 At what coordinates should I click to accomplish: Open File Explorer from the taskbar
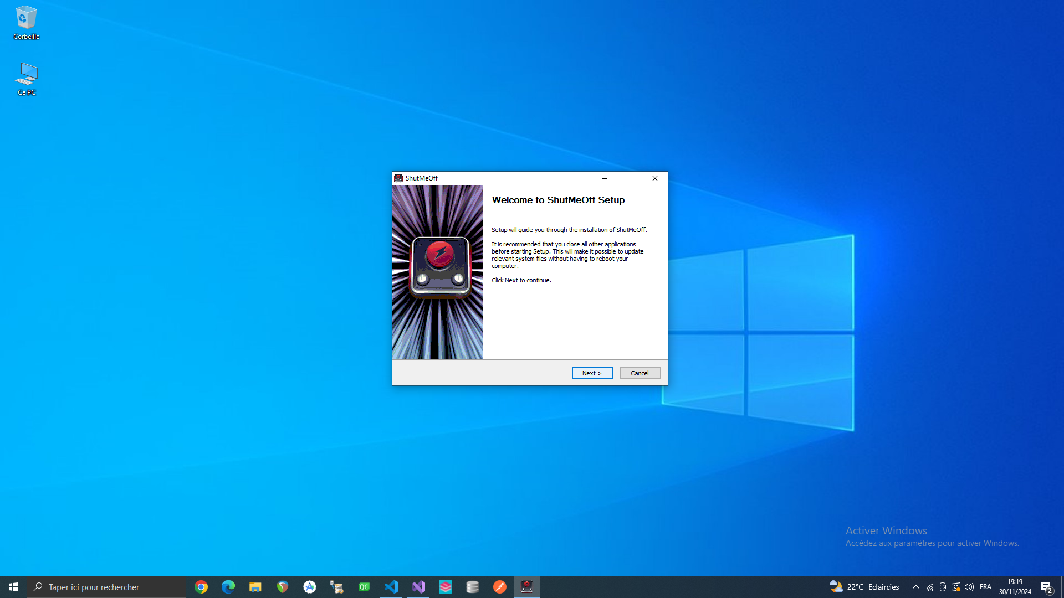[x=255, y=586]
